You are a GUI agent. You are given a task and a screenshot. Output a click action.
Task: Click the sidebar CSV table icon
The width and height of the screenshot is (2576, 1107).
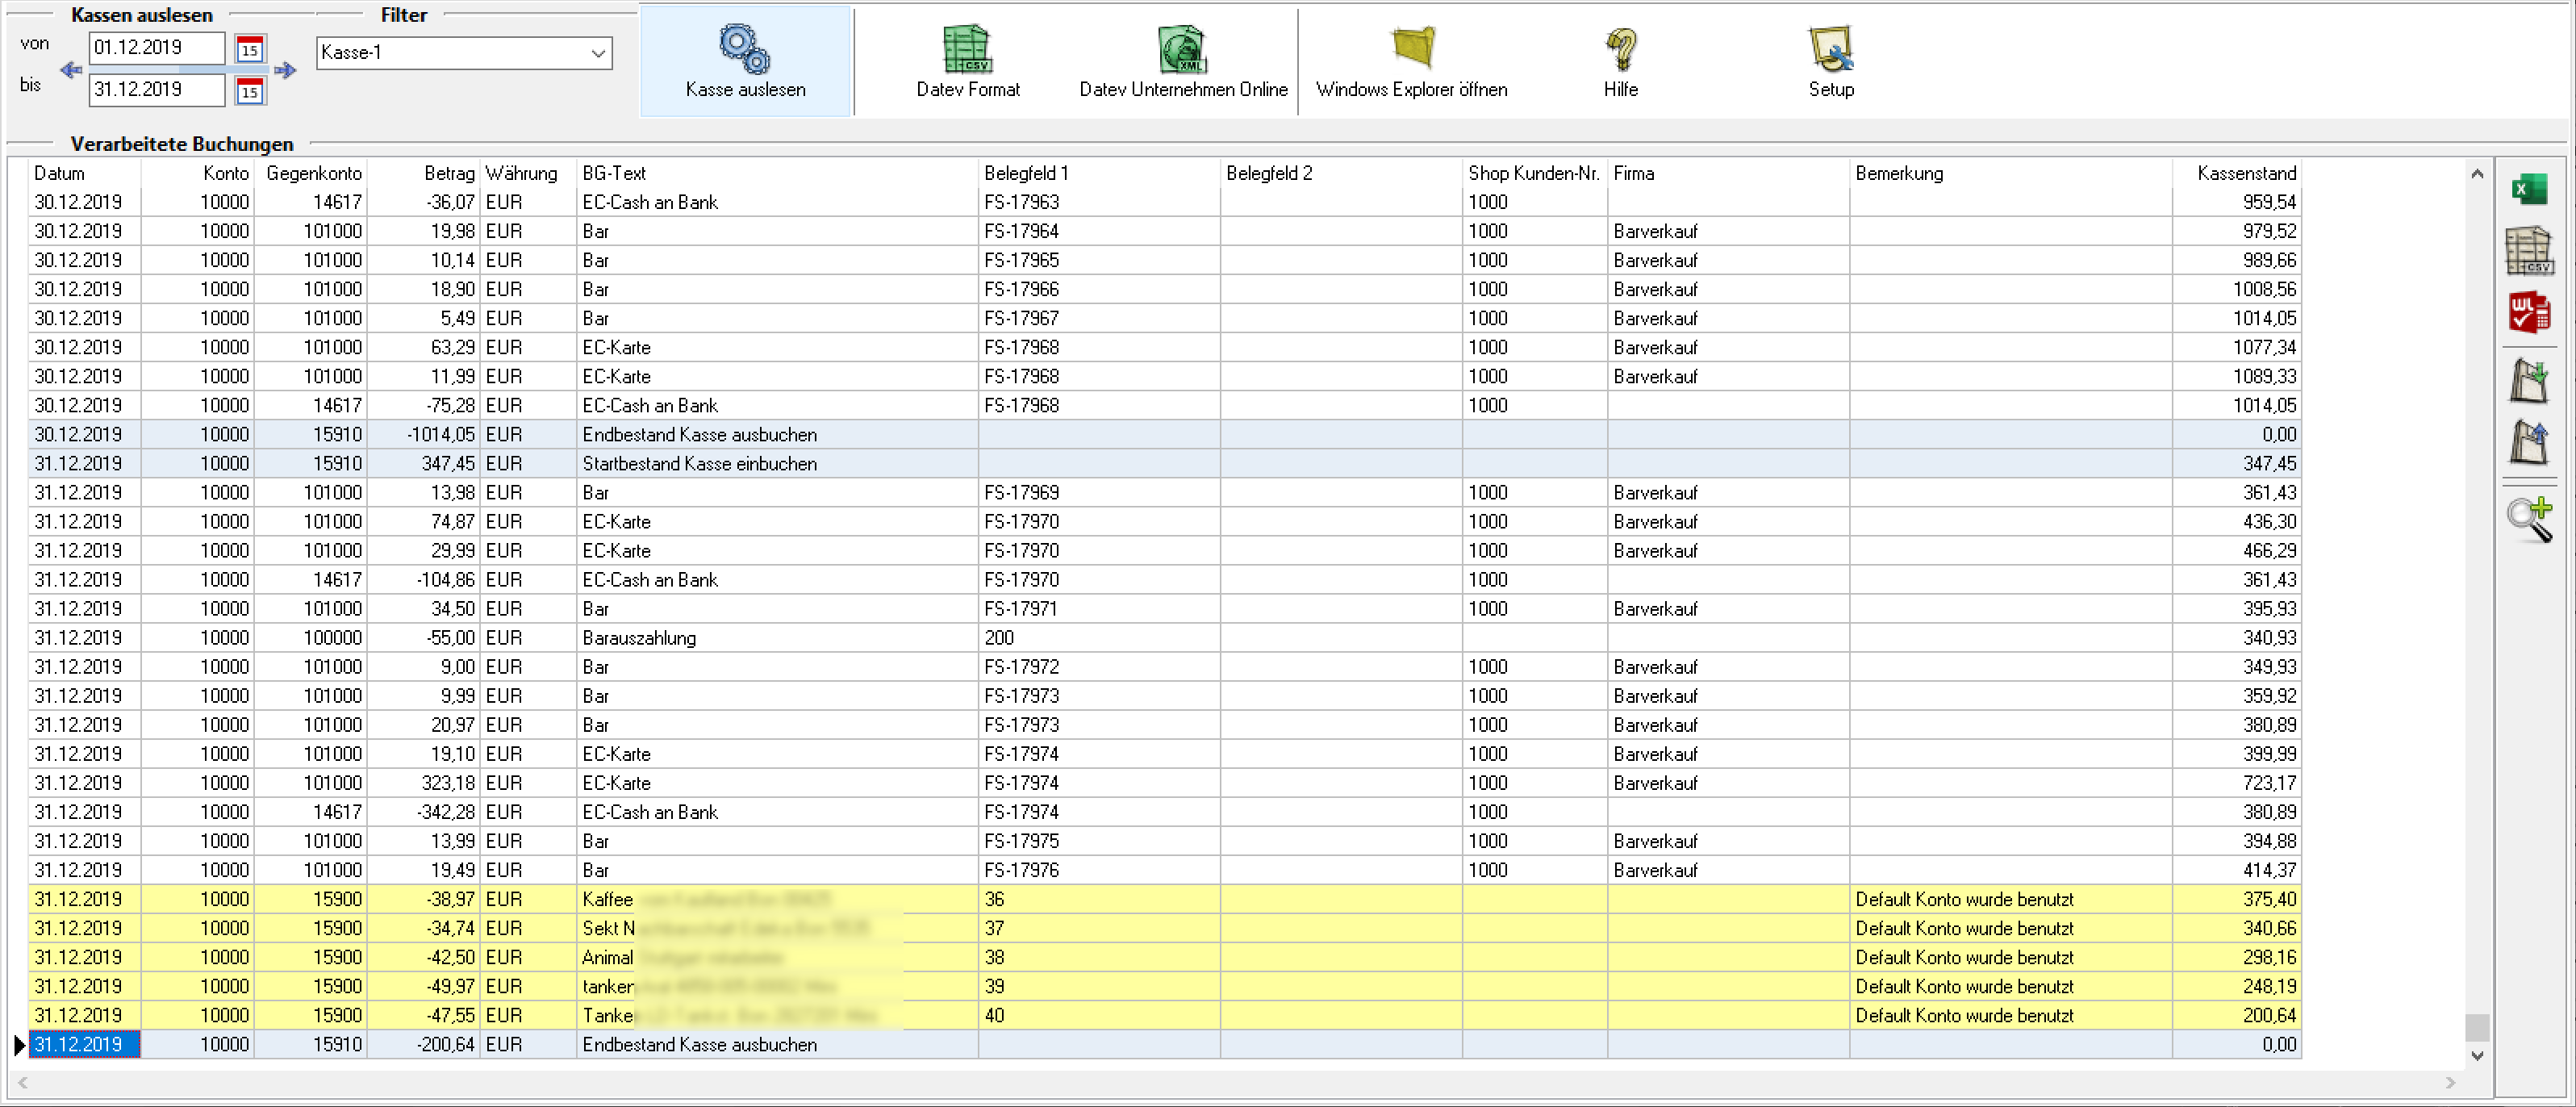(x=2529, y=251)
